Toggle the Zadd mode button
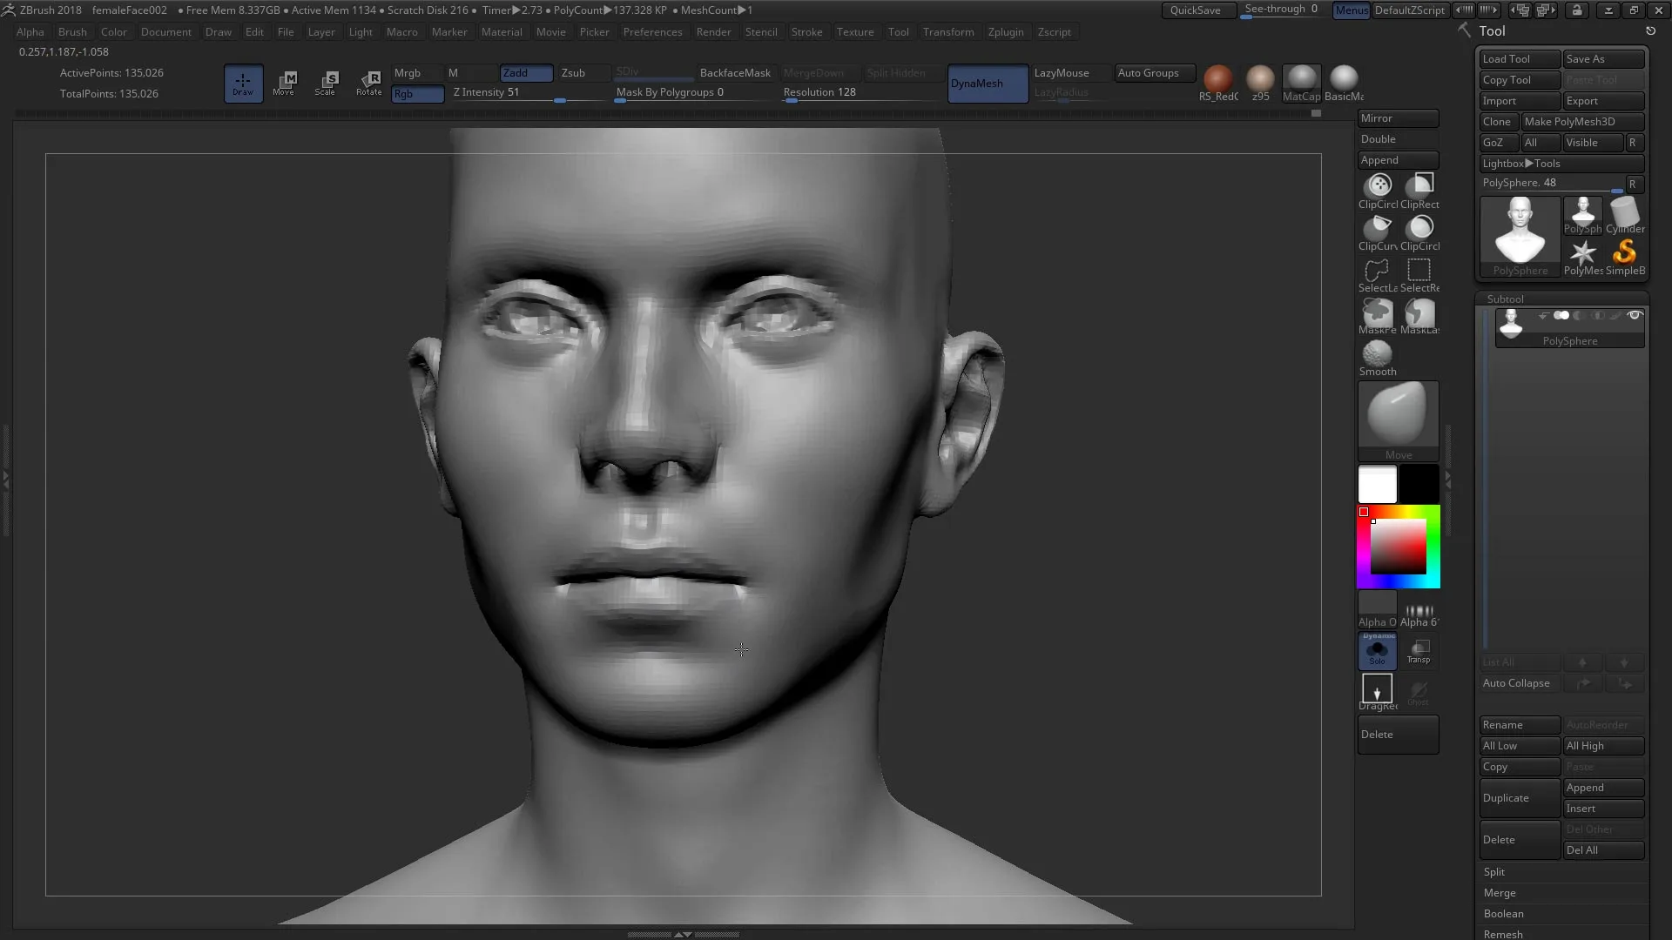 (526, 73)
